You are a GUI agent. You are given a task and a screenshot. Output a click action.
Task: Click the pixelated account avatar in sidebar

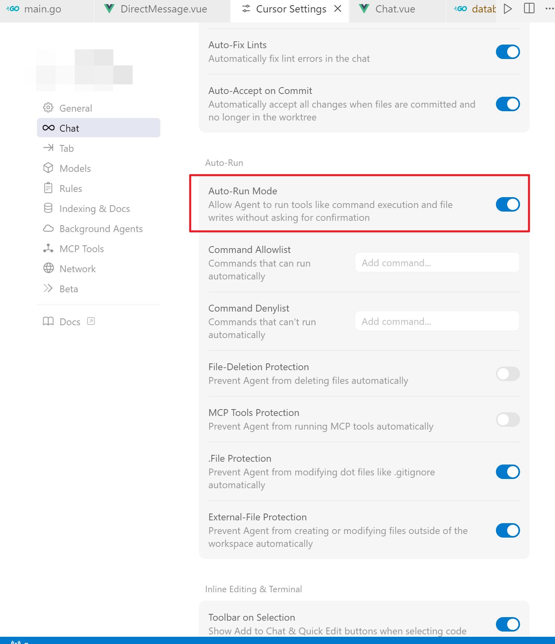84,70
